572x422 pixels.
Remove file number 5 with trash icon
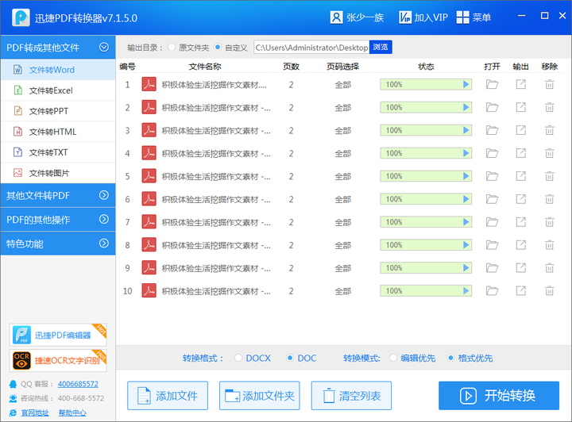tap(550, 176)
